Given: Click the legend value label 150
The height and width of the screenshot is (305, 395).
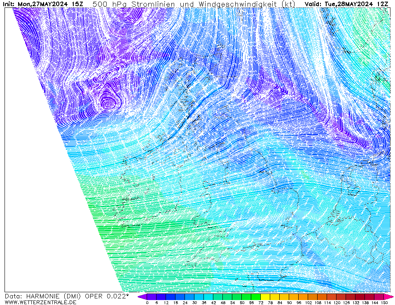Looking at the screenshot, I should [x=384, y=303].
